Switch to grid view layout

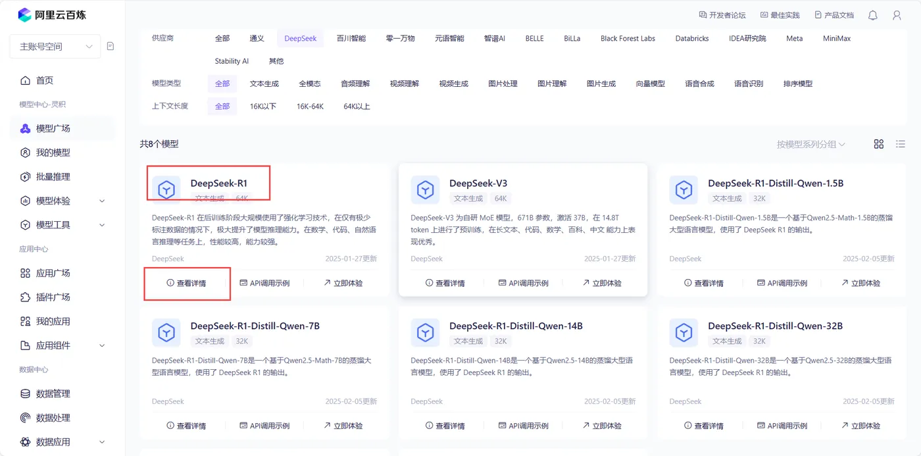point(879,144)
